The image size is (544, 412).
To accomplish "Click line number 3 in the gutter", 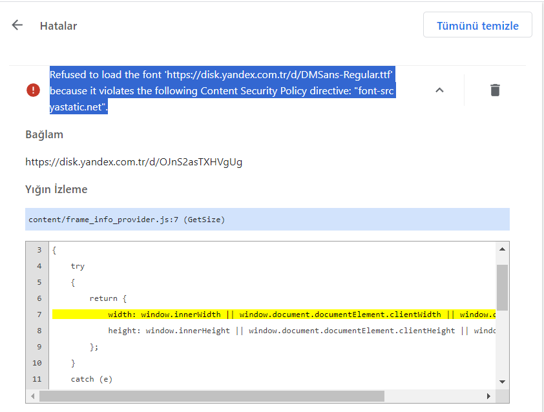I will [39, 250].
